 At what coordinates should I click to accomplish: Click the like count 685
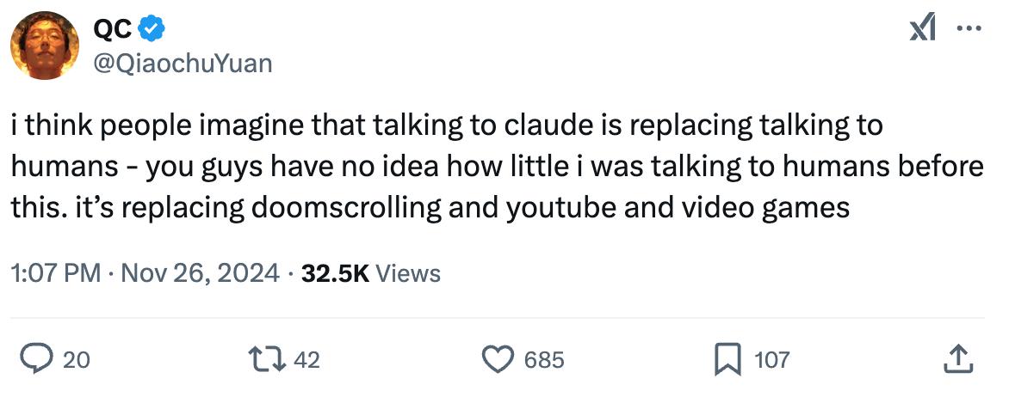tap(544, 359)
